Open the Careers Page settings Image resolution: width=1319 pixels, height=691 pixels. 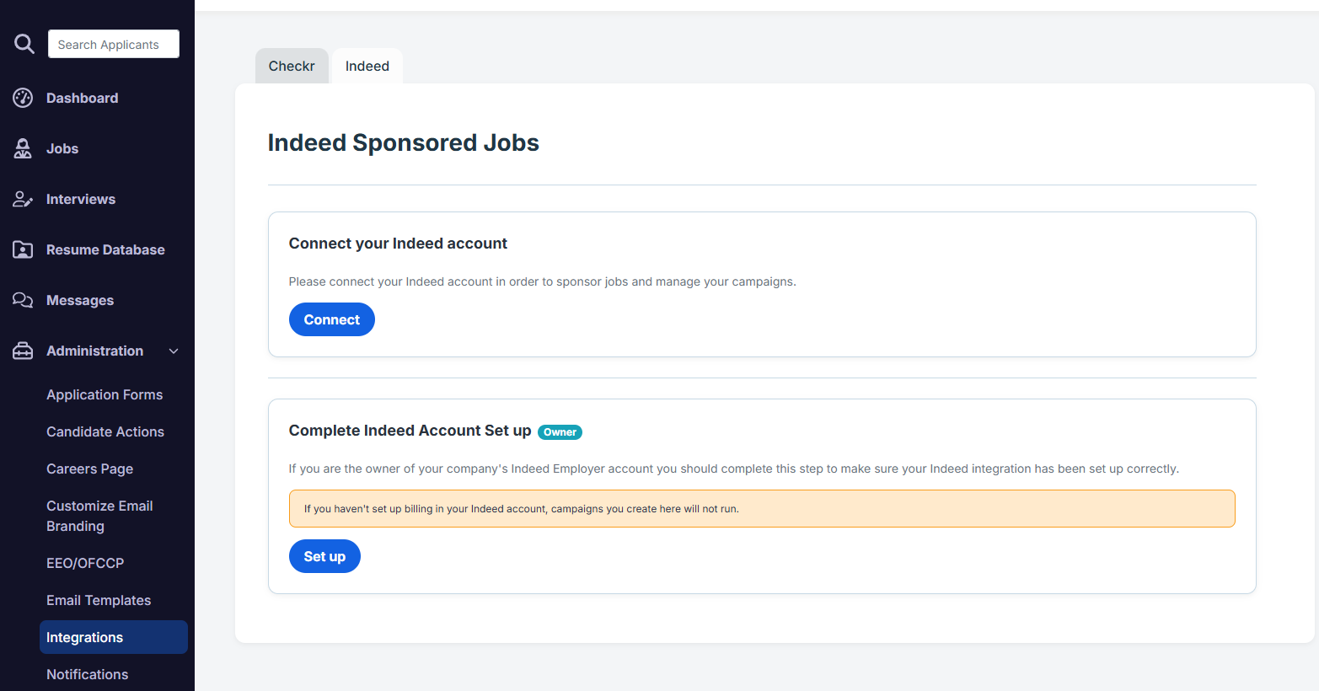pyautogui.click(x=89, y=469)
